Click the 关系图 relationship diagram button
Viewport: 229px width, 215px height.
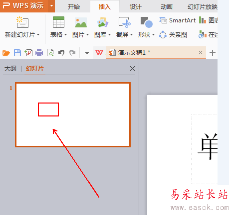pyautogui.click(x=173, y=35)
